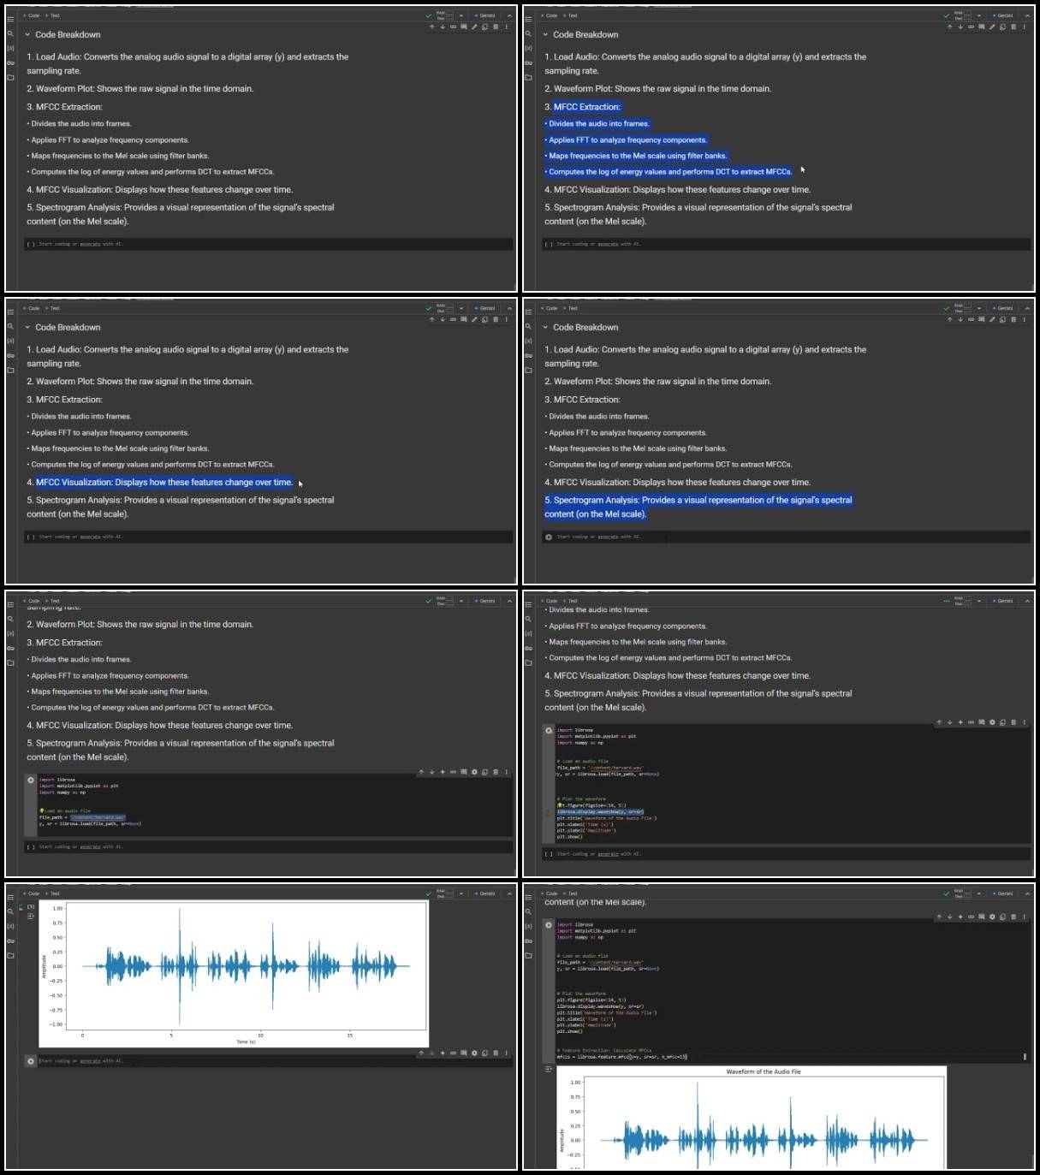Open runtime dropdown arrow in mfccs code panel
This screenshot has width=1040, height=1175.
point(979,893)
